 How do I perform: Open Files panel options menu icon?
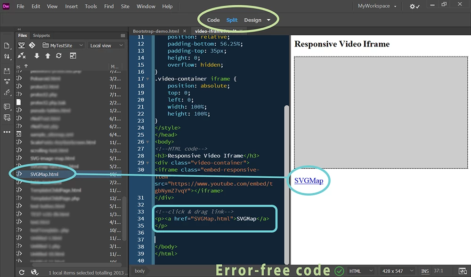point(123,35)
